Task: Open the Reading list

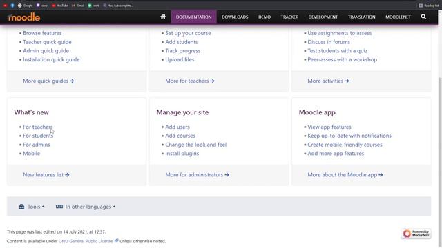Action: point(428,6)
